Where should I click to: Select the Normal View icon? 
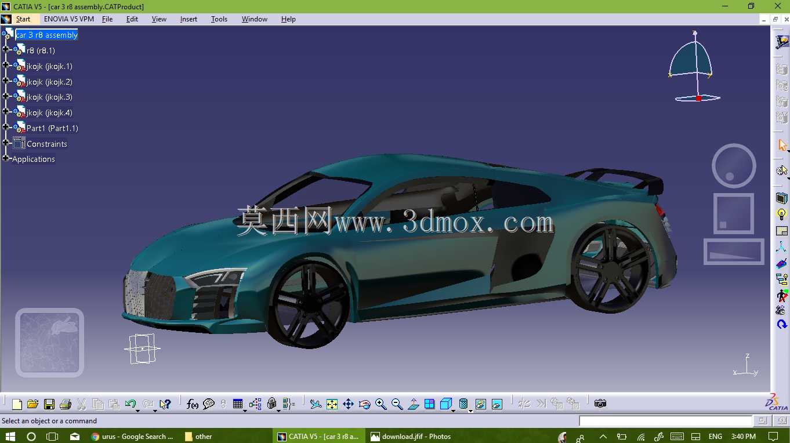tap(414, 404)
